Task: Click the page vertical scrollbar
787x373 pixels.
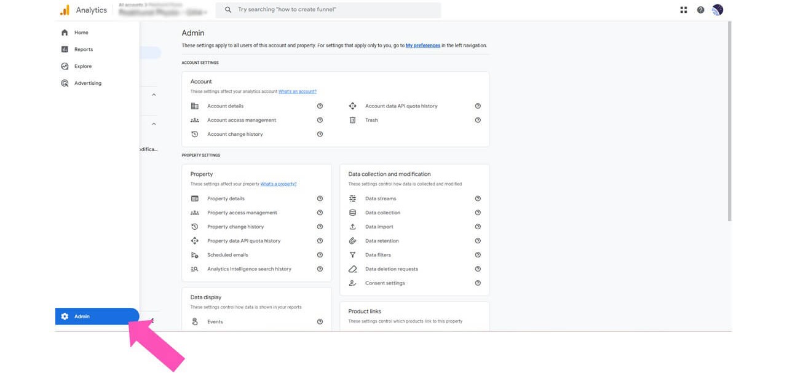Action: [x=729, y=123]
